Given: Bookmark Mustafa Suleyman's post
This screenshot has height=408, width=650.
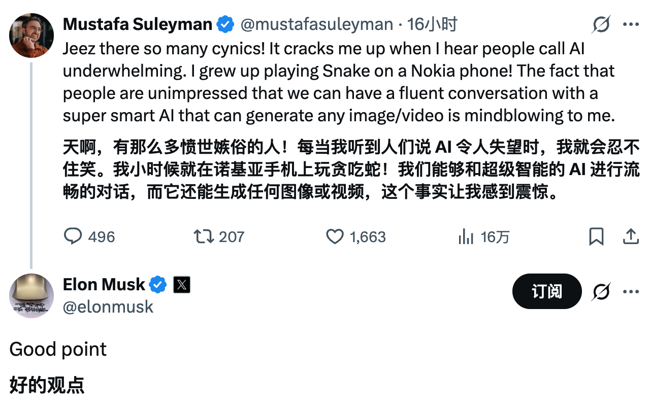Looking at the screenshot, I should coord(596,236).
